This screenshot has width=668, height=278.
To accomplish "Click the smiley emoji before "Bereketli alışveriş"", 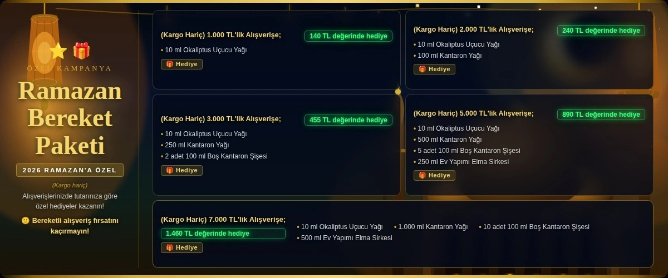I will (25, 221).
